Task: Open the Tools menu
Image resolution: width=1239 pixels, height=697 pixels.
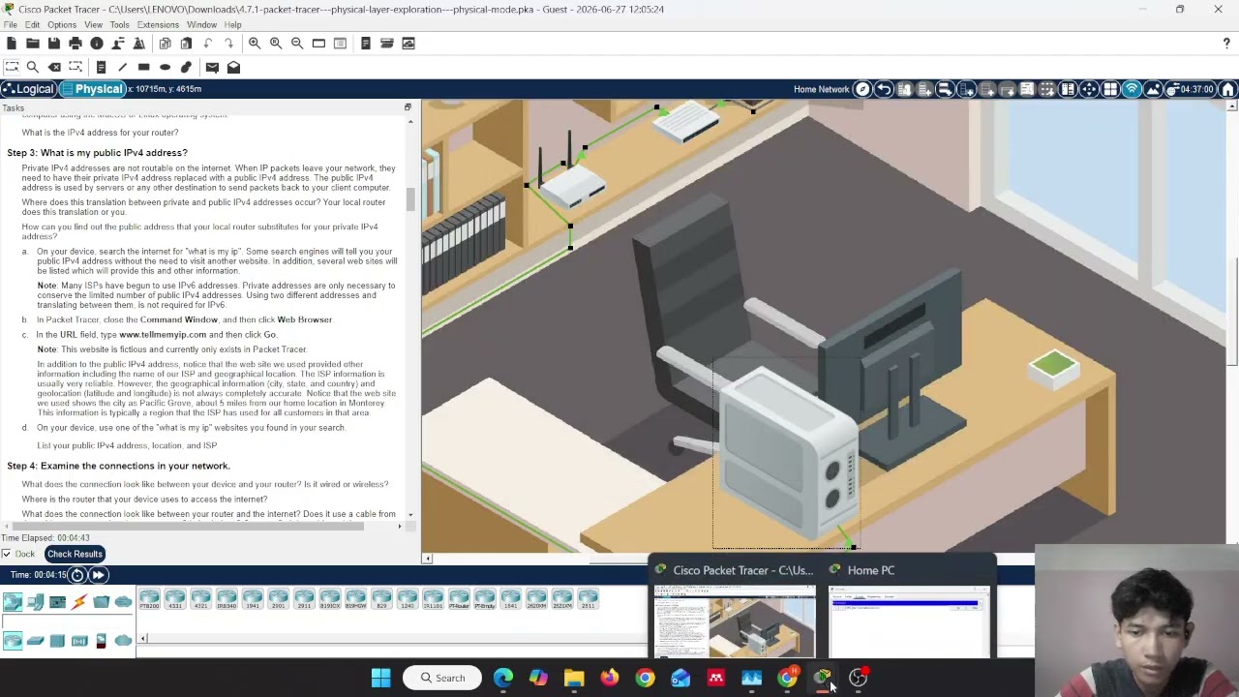Action: click(120, 24)
